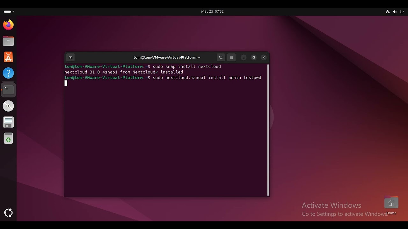Open the Trash in the dock
The width and height of the screenshot is (408, 229).
[x=8, y=138]
